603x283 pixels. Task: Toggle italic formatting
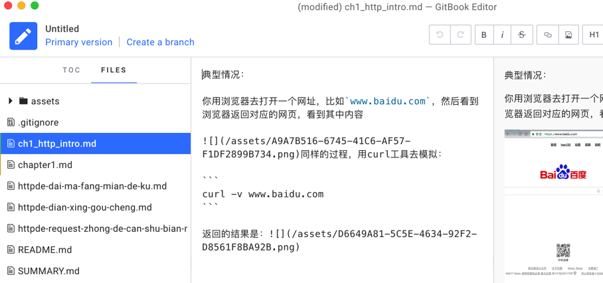point(503,35)
